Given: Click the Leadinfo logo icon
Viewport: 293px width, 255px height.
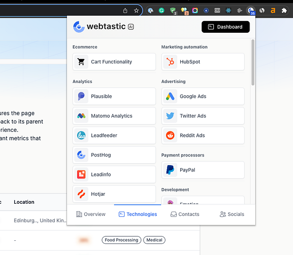Looking at the screenshot, I should click(x=81, y=174).
